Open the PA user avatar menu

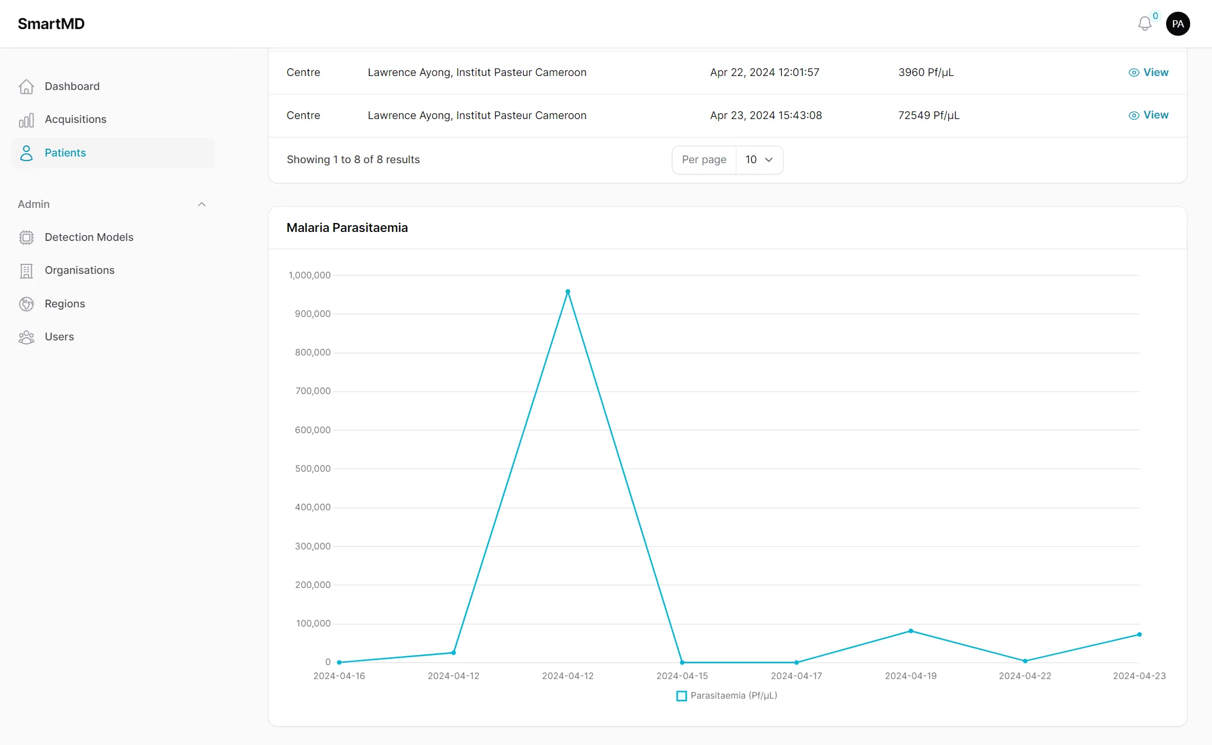coord(1178,23)
